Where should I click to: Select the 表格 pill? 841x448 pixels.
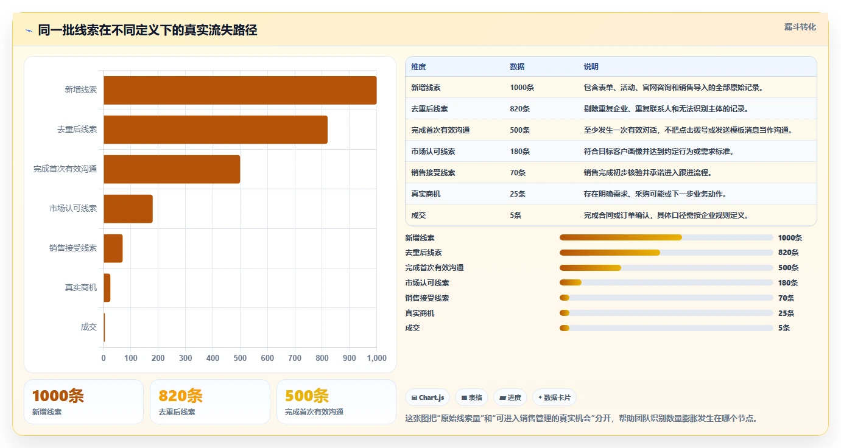click(x=471, y=397)
